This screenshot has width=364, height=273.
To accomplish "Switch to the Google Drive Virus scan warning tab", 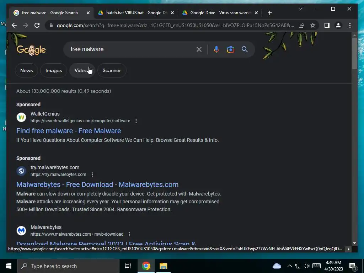I will pyautogui.click(x=220, y=13).
